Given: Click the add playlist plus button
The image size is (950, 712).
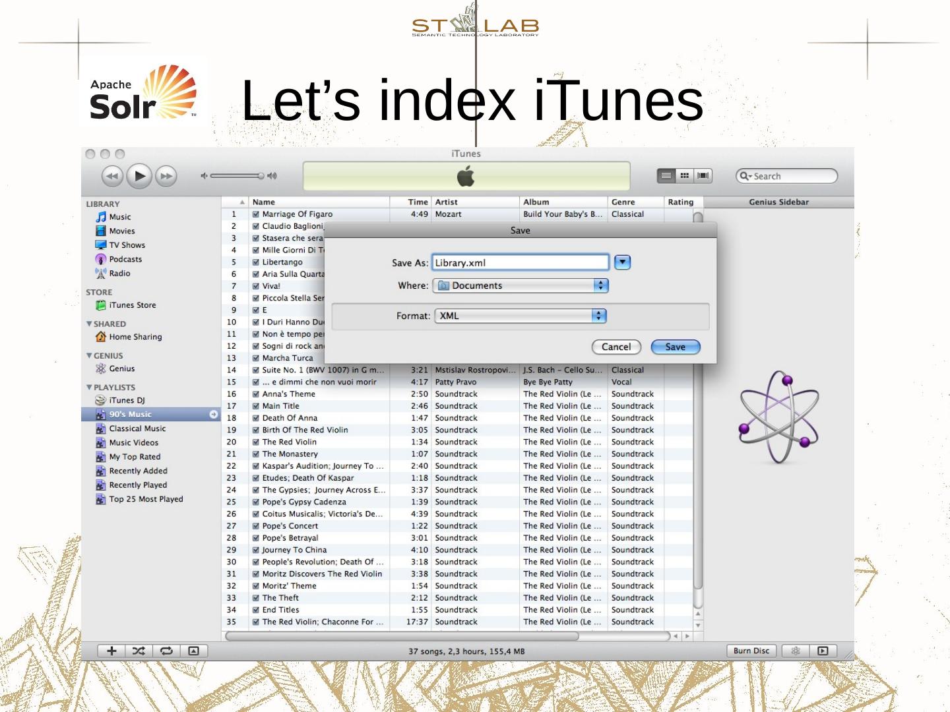Looking at the screenshot, I should (x=111, y=651).
